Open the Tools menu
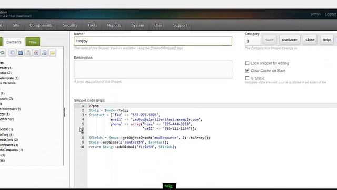Viewport: 337px width, 190px height. [x=93, y=25]
